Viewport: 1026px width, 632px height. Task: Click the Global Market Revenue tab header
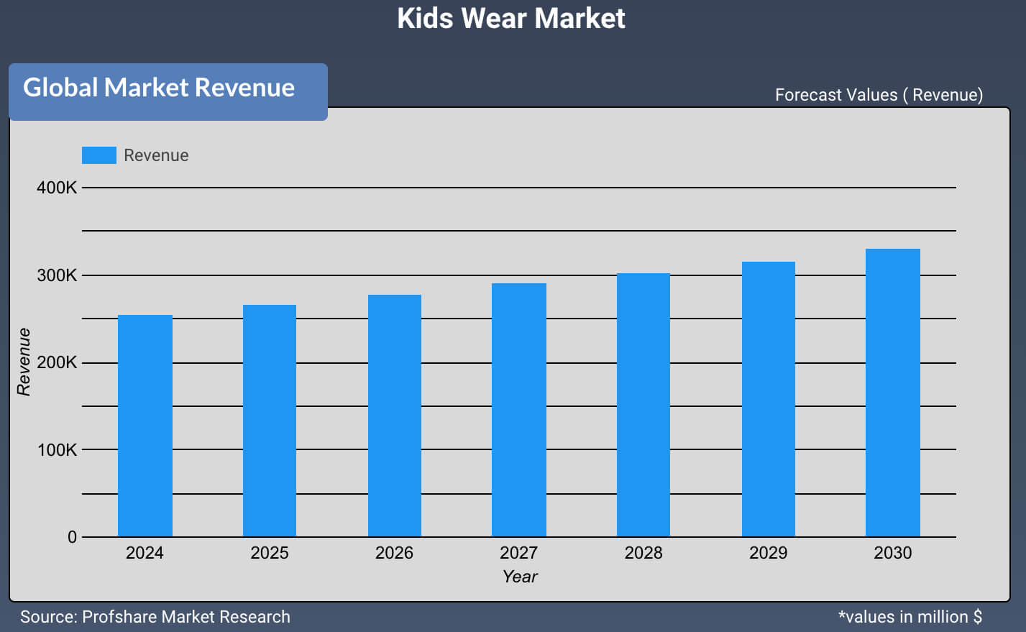coord(168,91)
